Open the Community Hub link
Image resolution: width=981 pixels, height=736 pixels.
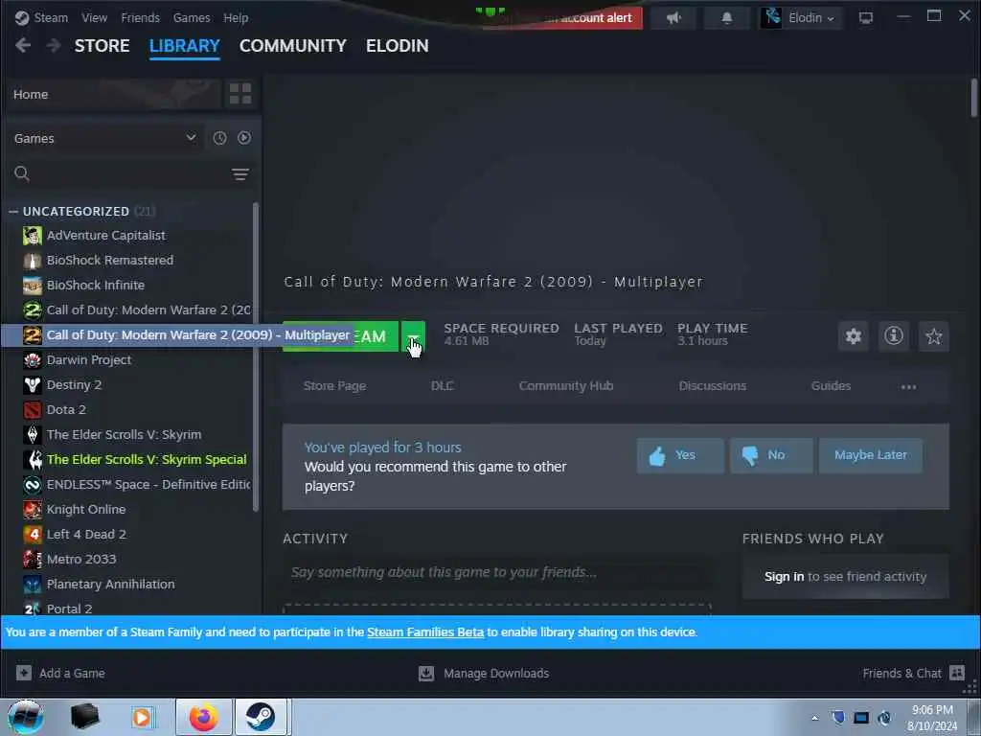click(x=565, y=386)
